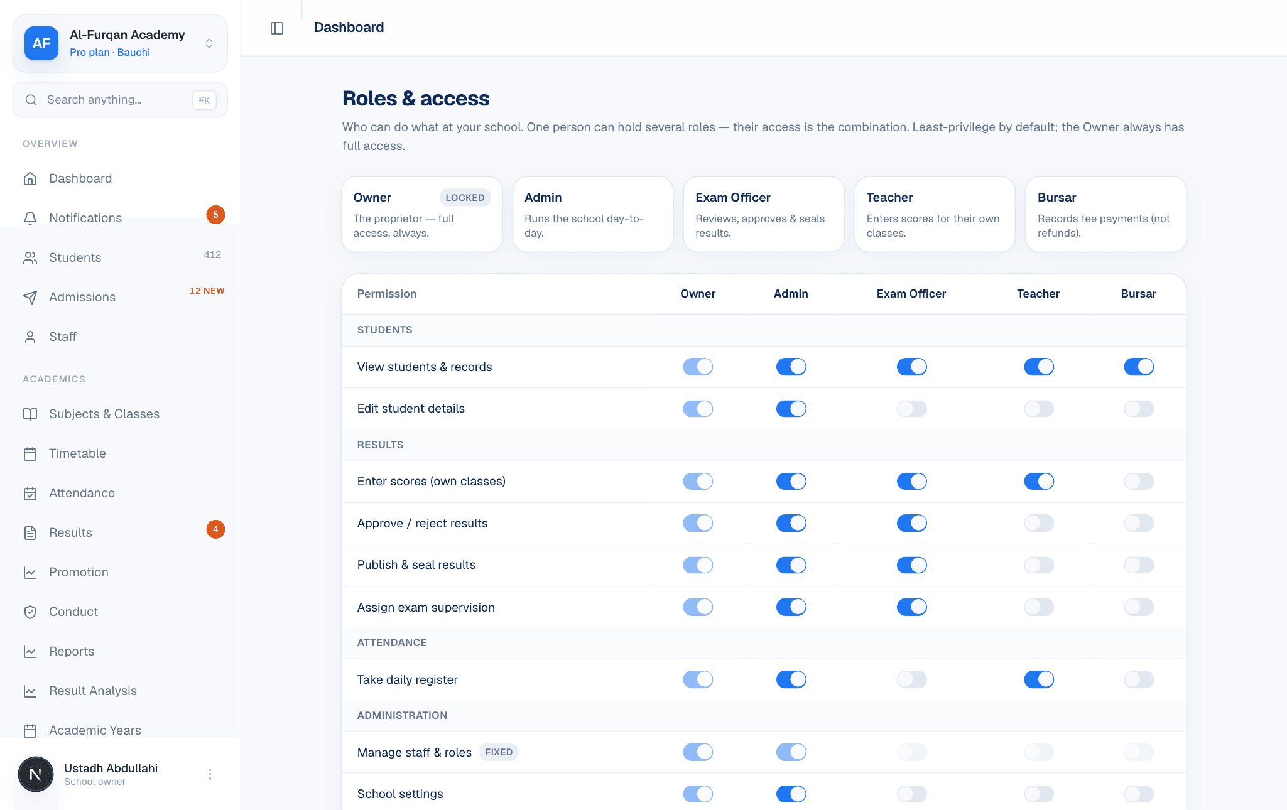Click the Dashboard breadcrumb title

coord(349,28)
